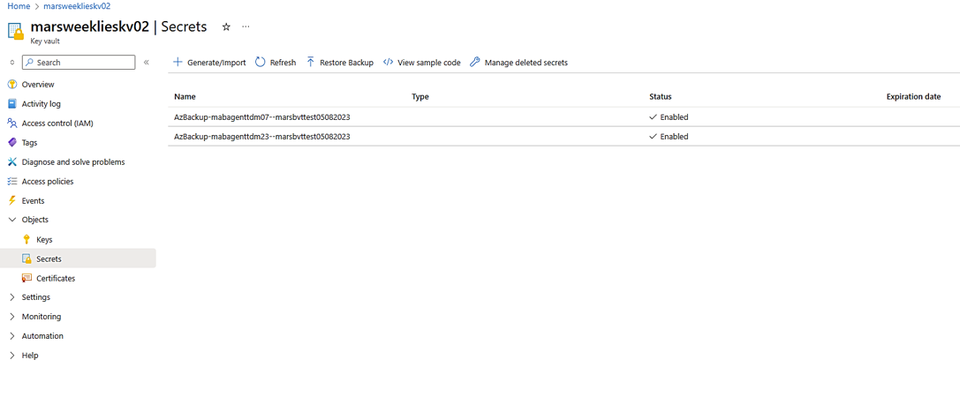Viewport: 960px width, 397px height.
Task: Click Manage deleted secrets
Action: coord(518,63)
